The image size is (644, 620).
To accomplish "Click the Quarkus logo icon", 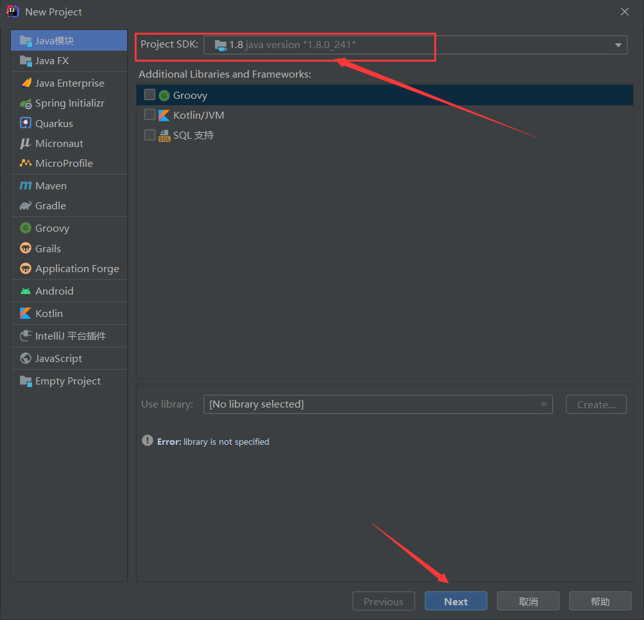I will click(26, 123).
